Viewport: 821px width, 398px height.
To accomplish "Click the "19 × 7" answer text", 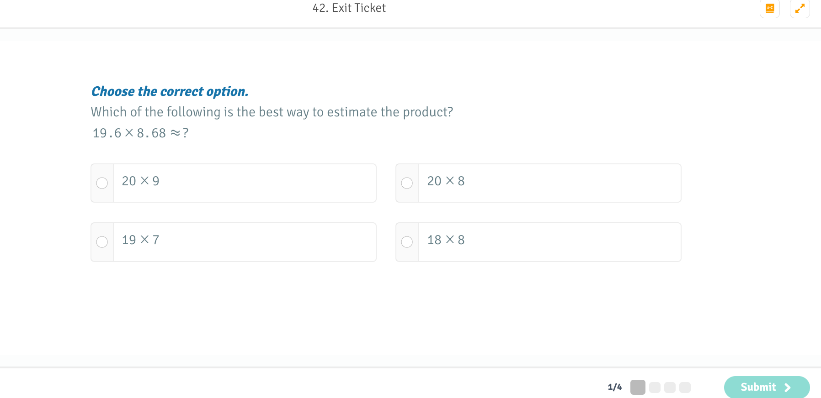I will click(x=140, y=240).
